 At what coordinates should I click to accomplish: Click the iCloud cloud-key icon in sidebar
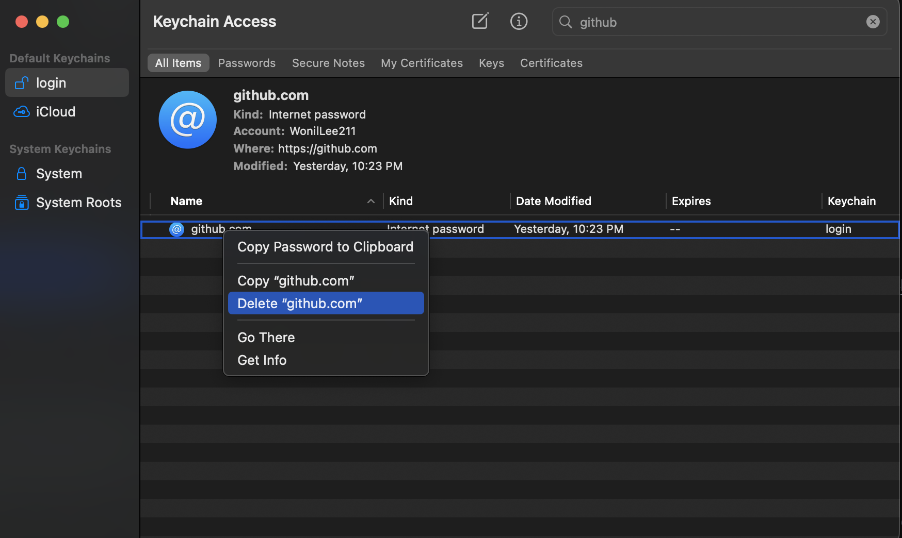(21, 111)
